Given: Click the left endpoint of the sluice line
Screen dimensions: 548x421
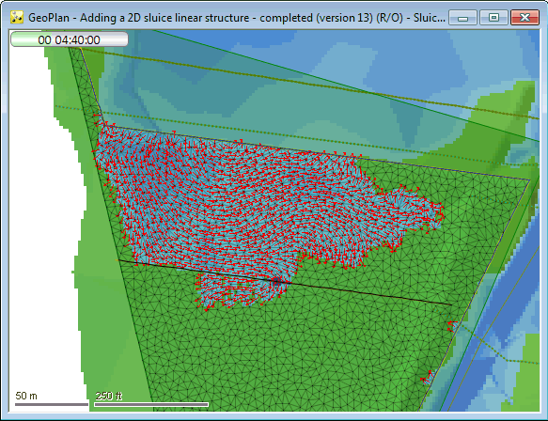Looking at the screenshot, I should coord(118,260).
